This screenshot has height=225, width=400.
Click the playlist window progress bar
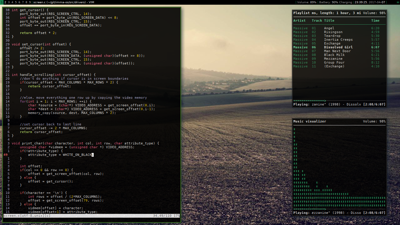[x=339, y=100]
